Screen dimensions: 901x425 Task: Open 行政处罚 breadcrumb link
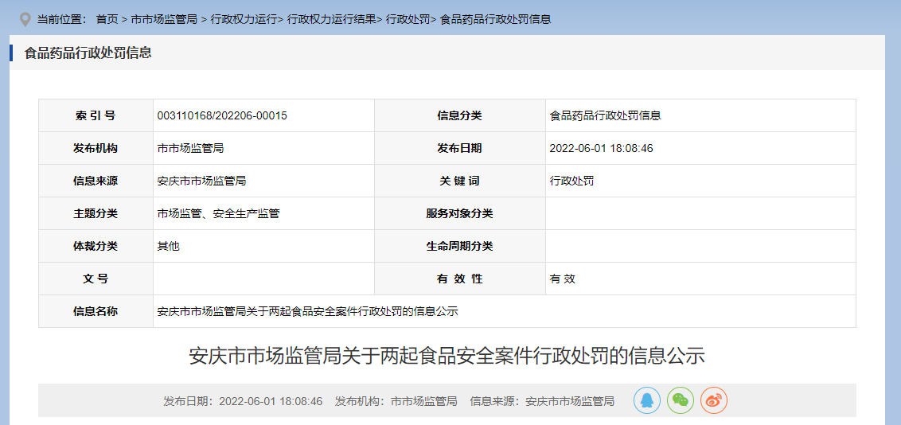tap(408, 20)
